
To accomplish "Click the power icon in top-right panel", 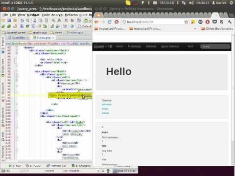I will 231,3.
